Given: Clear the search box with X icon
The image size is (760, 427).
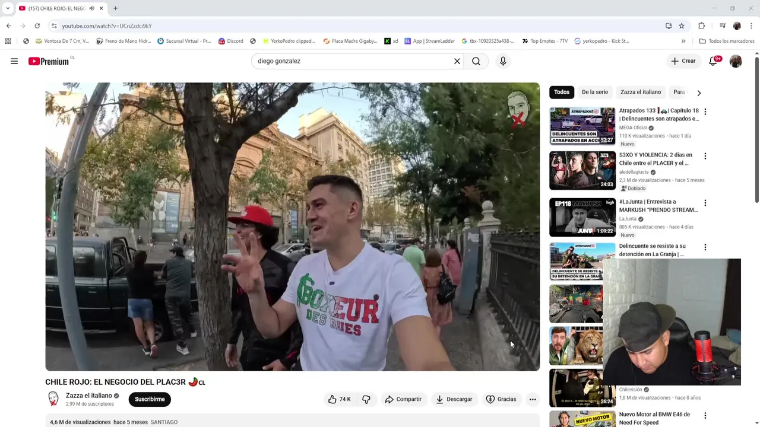Looking at the screenshot, I should [x=457, y=61].
